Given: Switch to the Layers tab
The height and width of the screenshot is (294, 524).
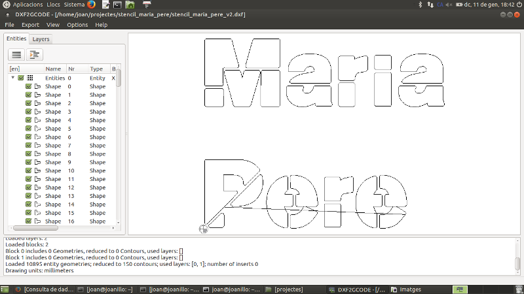Looking at the screenshot, I should point(41,39).
